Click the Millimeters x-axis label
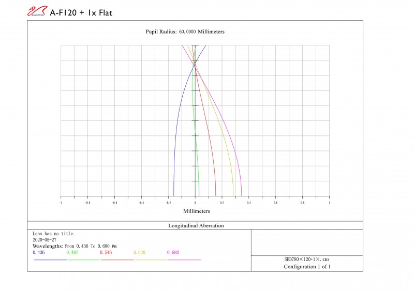Screen dimensions: 414x292 tap(197, 212)
